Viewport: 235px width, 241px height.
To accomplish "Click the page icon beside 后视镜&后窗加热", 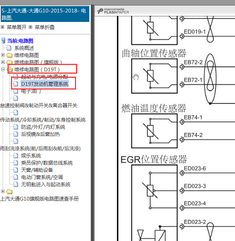I will point(16,134).
